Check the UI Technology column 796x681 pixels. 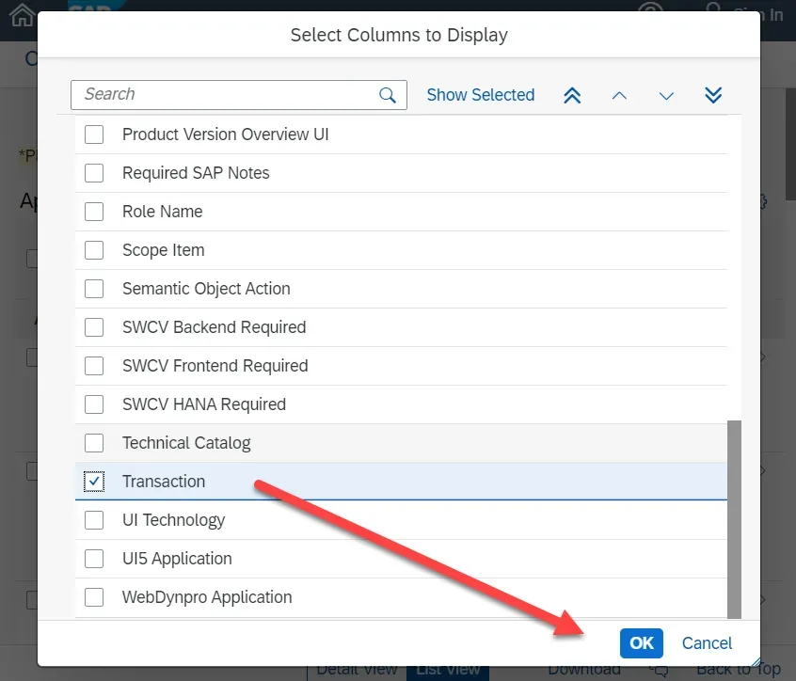pos(94,520)
